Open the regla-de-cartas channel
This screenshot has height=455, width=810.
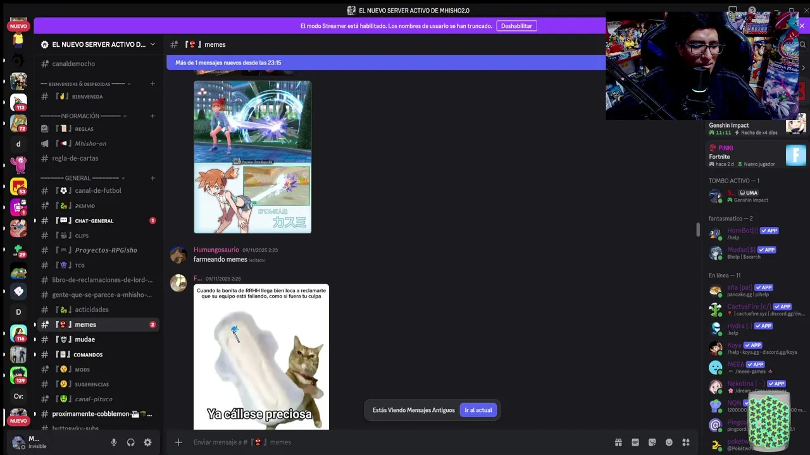(98, 159)
